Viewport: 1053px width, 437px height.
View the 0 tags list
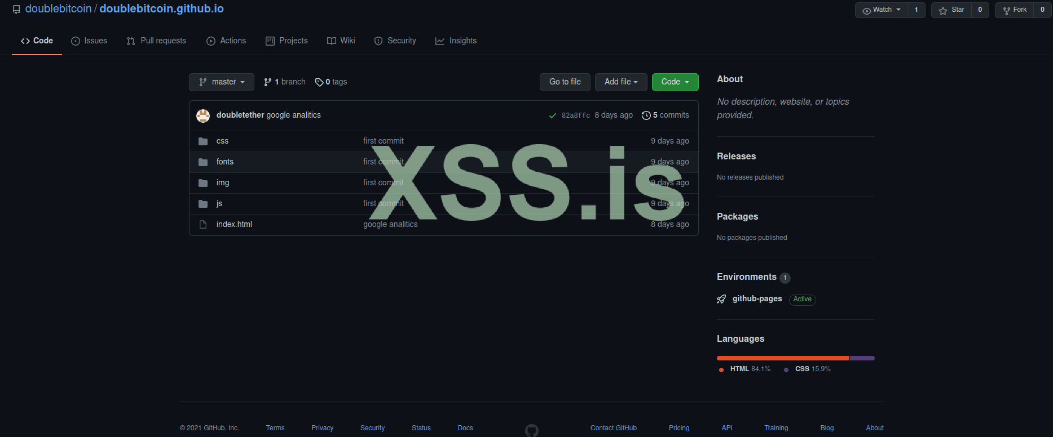point(331,82)
